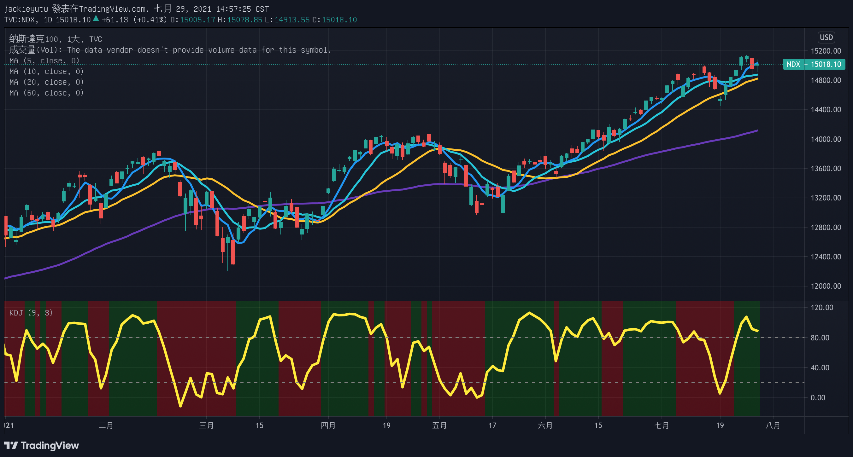Click the 二月 label on time axis
Screen dimensions: 853x457
(106, 425)
